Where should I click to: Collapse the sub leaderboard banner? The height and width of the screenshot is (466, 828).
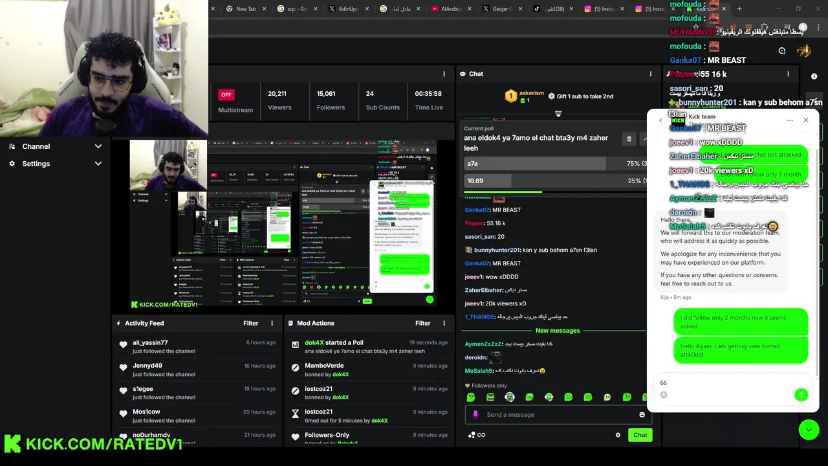coord(558,113)
